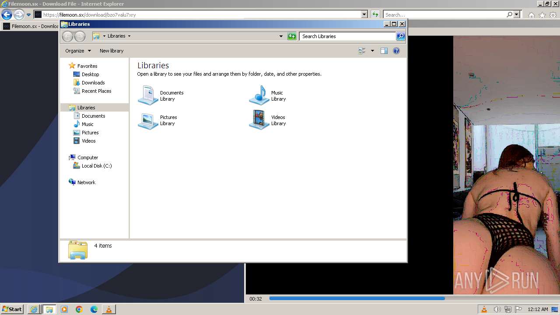
Task: Open Edge taskbar icon
Action: pyautogui.click(x=94, y=309)
